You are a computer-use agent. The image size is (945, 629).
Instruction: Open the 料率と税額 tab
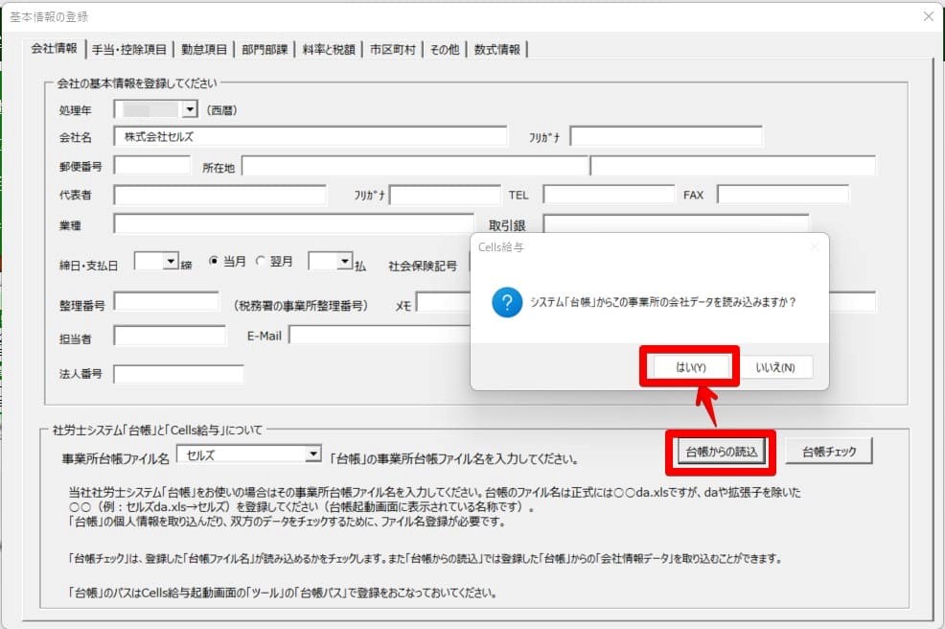point(329,50)
